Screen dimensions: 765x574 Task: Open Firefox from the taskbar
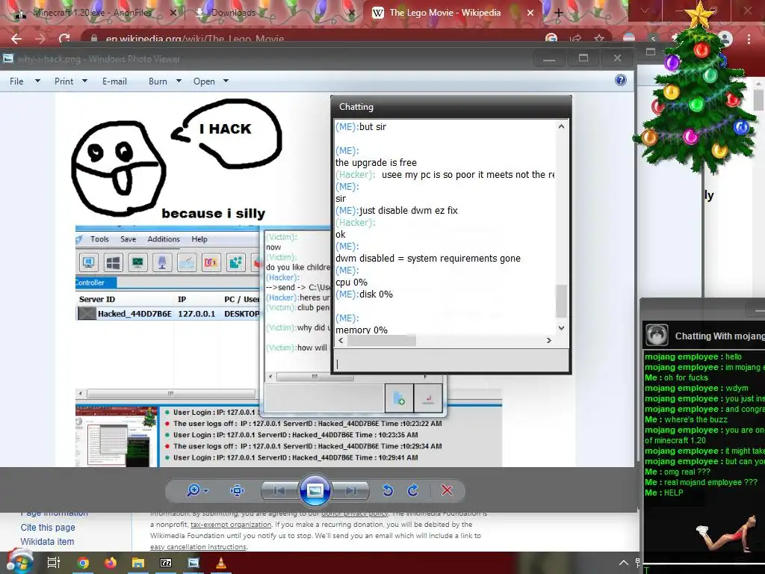[111, 563]
